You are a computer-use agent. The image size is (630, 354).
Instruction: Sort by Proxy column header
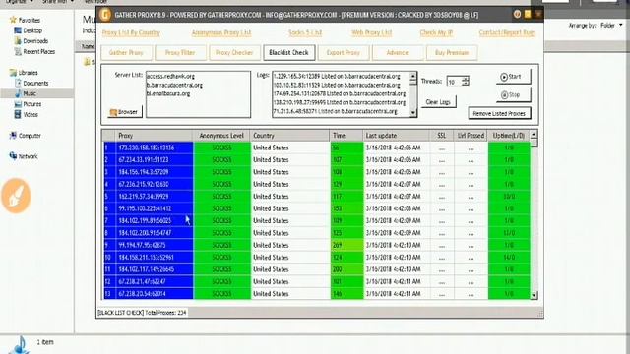(x=154, y=136)
